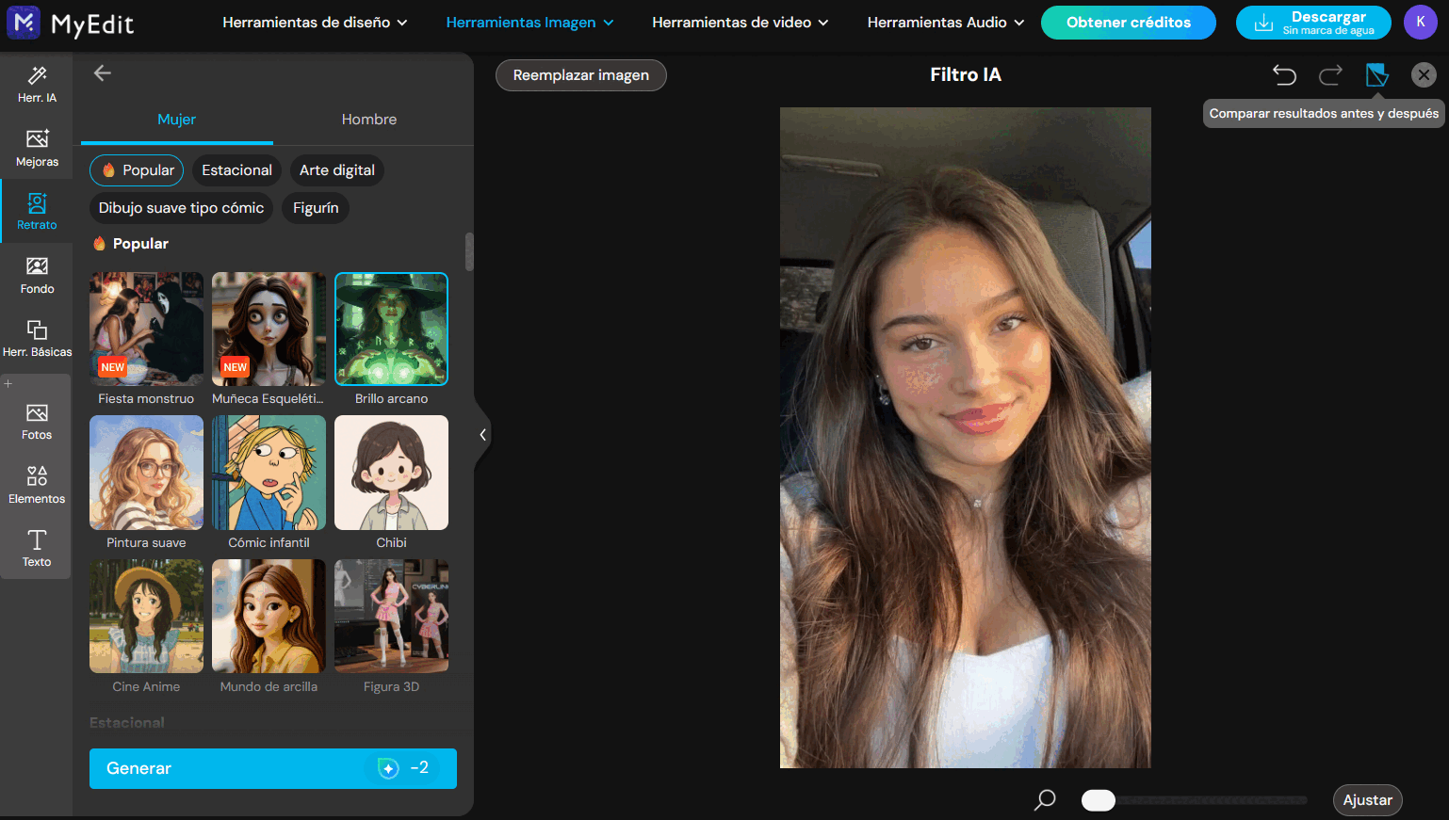Image resolution: width=1449 pixels, height=820 pixels.
Task: Open the Herr. IA panel
Action: pos(37,84)
